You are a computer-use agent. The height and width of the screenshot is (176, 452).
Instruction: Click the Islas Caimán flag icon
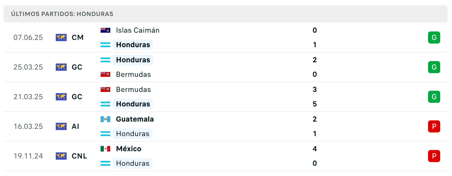105,30
